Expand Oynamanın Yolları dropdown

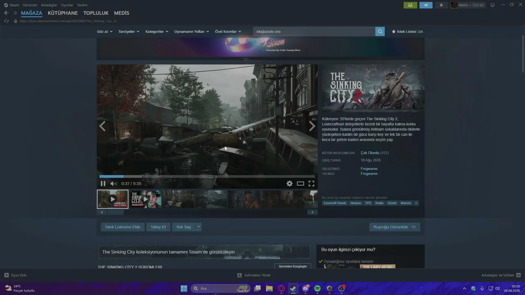192,32
